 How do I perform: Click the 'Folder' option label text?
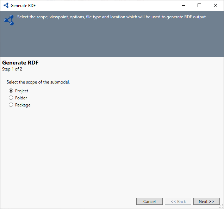pos(21,98)
